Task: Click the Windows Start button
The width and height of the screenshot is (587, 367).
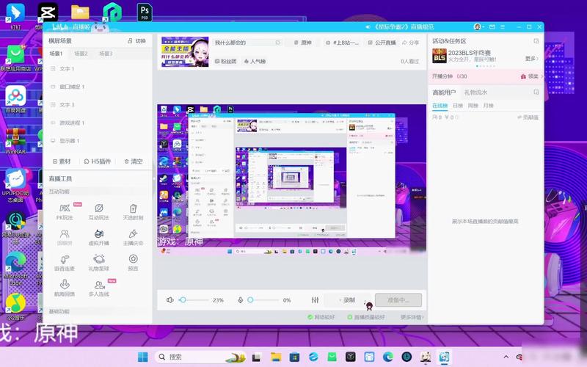Action: [142, 357]
